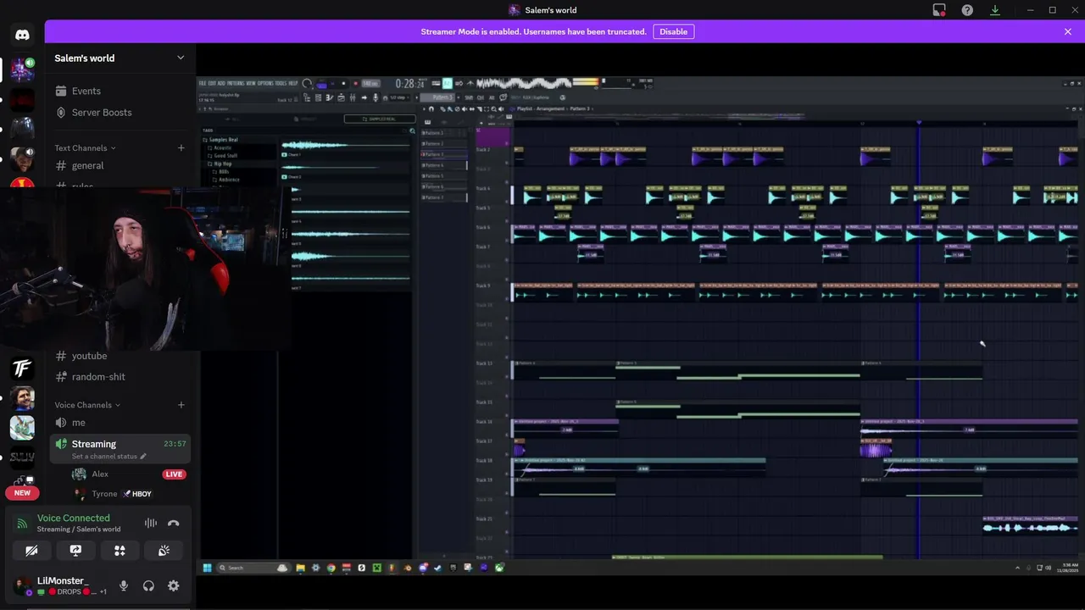Click the streamed taskbar Search box
Viewport: 1085px width, 610px height.
coord(253,568)
